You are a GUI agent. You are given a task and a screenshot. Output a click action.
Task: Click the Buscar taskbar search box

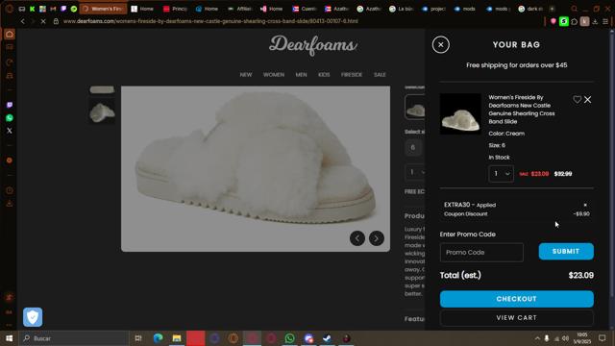[74, 338]
